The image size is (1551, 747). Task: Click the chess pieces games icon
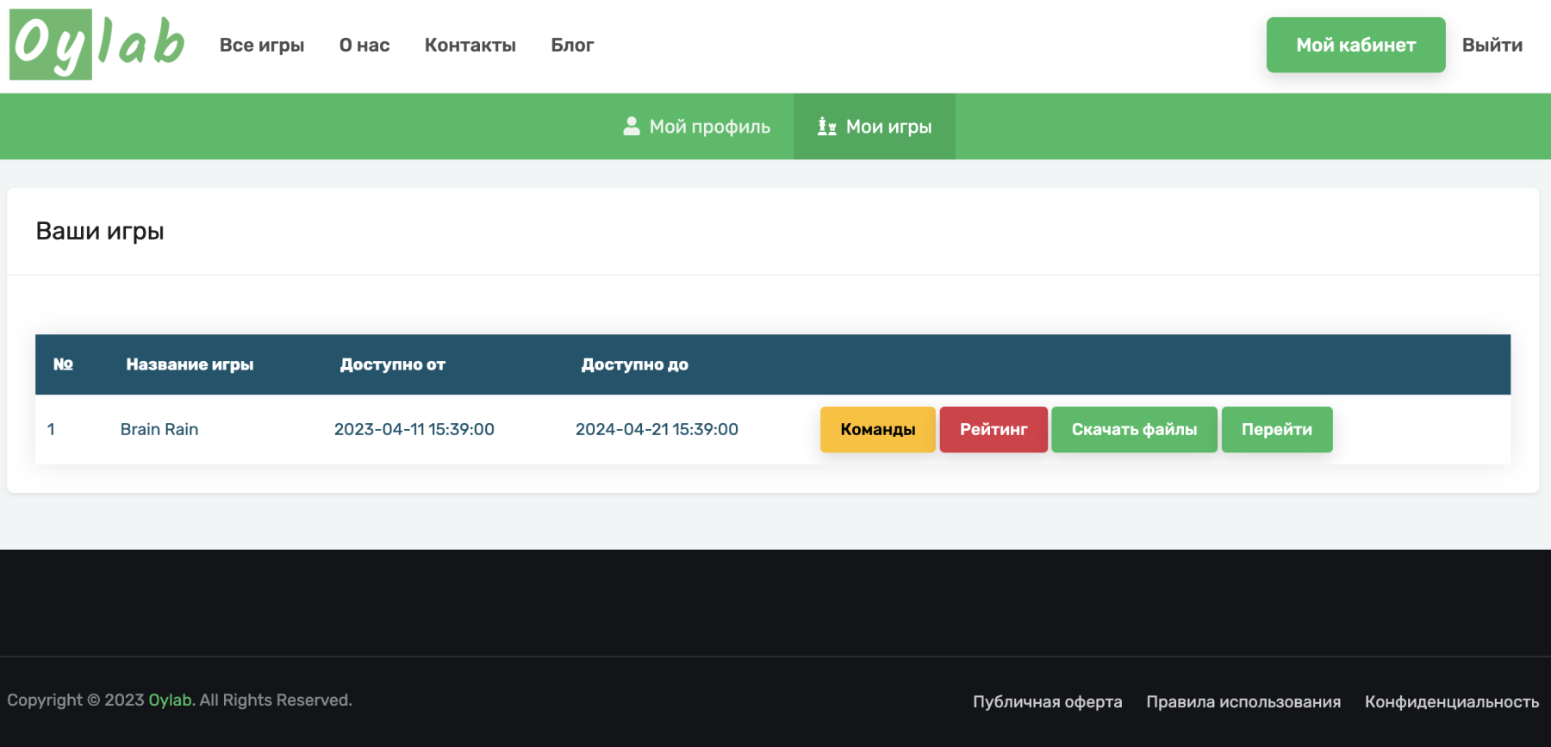point(827,127)
